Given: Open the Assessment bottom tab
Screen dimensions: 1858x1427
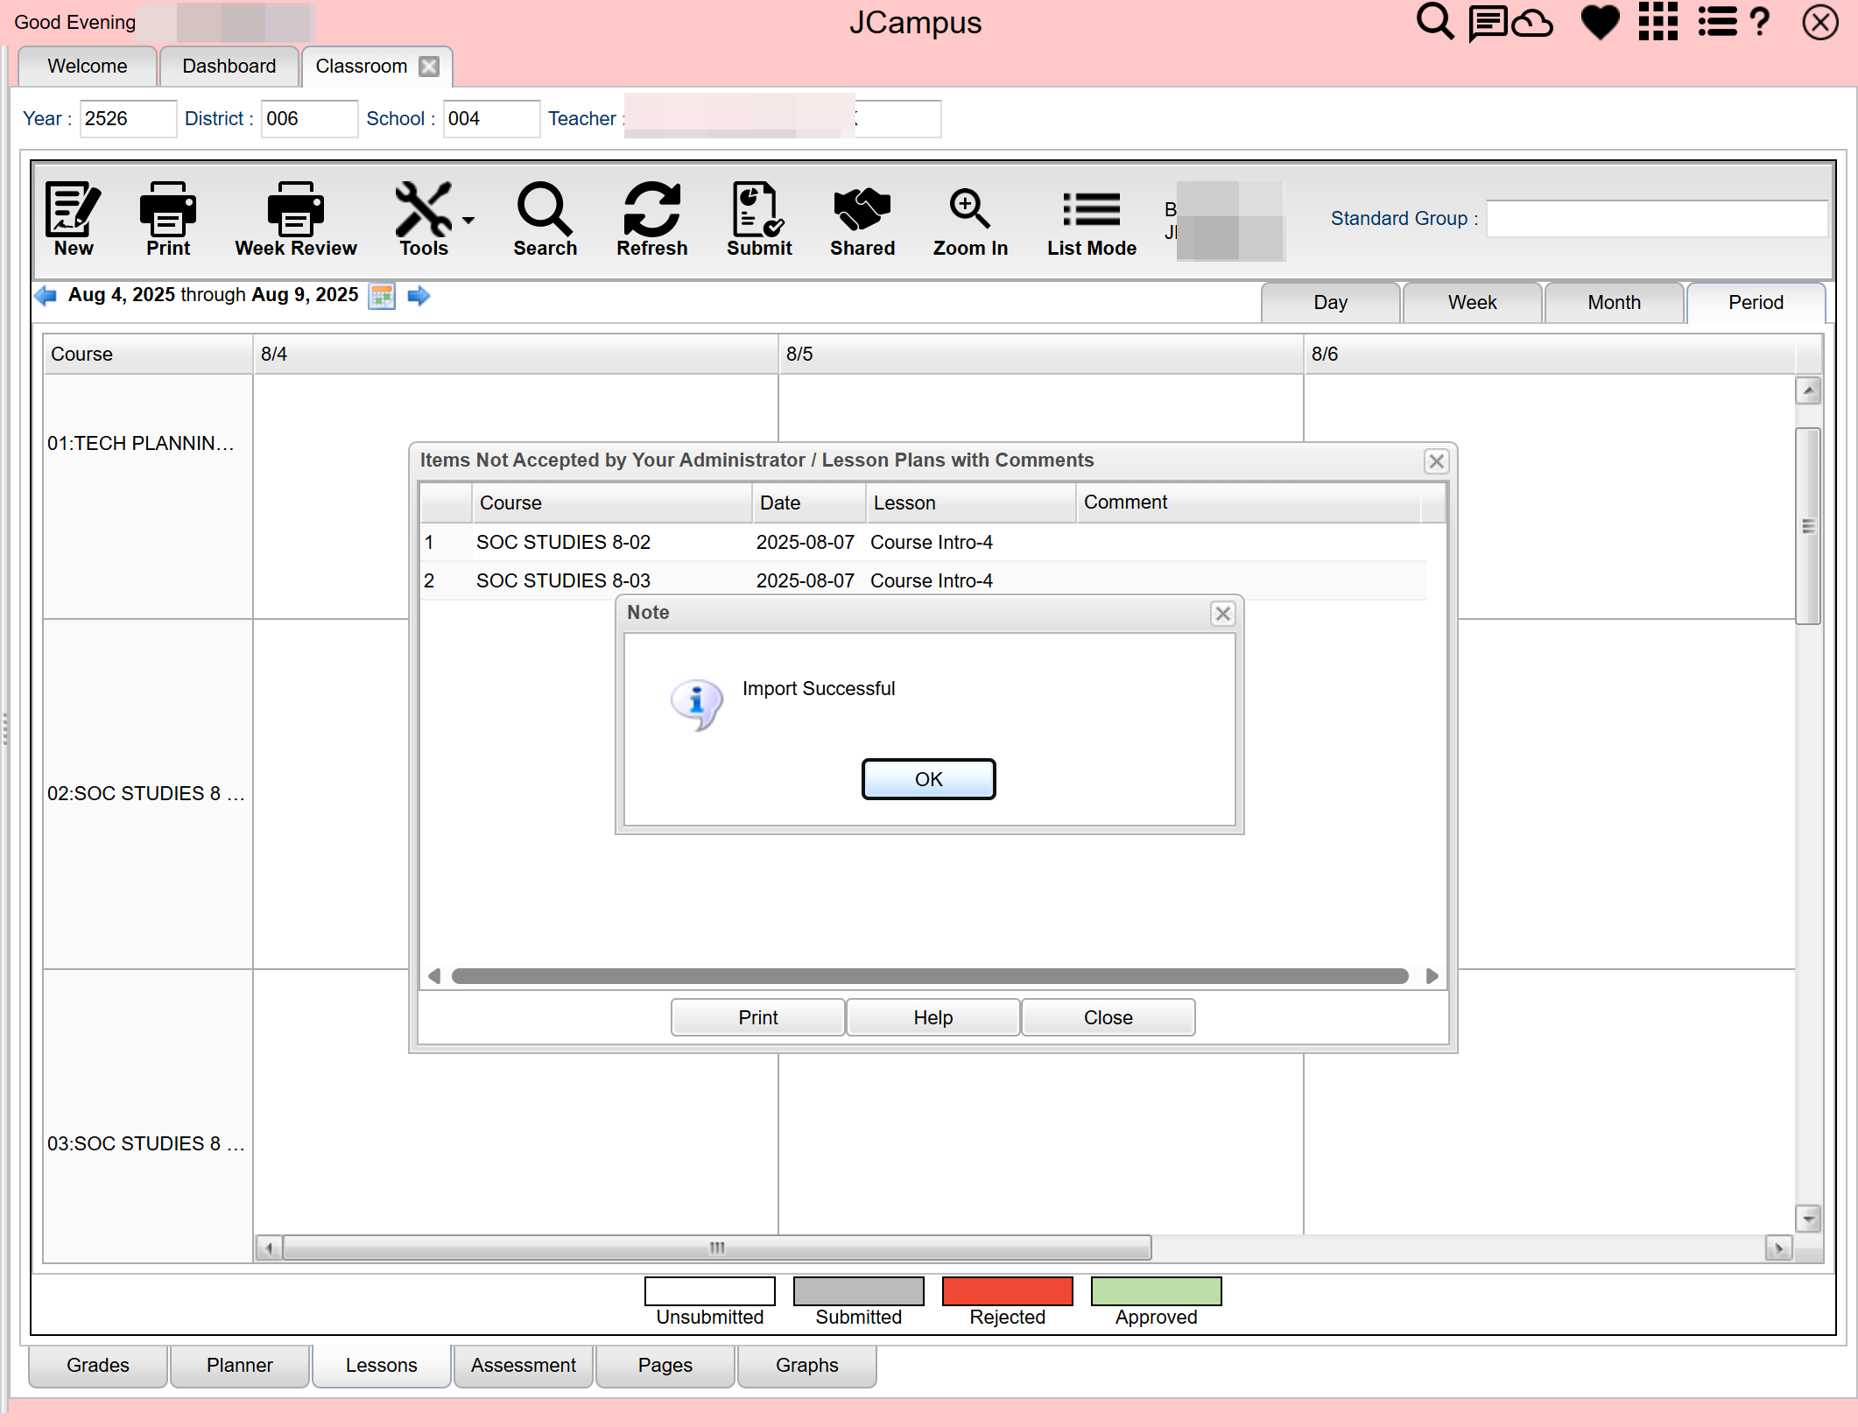Looking at the screenshot, I should pyautogui.click(x=523, y=1366).
